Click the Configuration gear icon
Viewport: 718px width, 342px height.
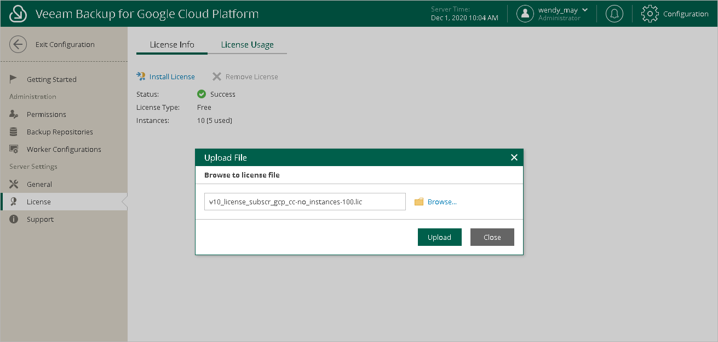coord(650,14)
